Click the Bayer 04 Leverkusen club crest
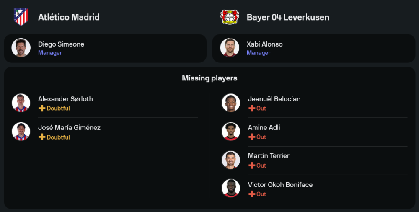Image resolution: width=419 pixels, height=212 pixels. 230,17
